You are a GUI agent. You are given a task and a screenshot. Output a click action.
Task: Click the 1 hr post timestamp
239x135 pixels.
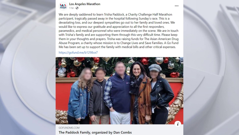pyautogui.click(x=72, y=8)
